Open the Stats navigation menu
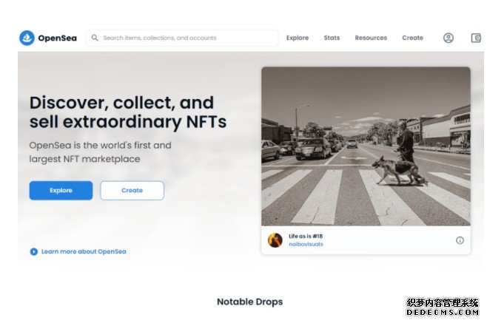The height and width of the screenshot is (323, 487). [x=332, y=38]
